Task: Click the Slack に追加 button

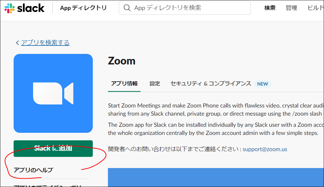Action: click(53, 148)
